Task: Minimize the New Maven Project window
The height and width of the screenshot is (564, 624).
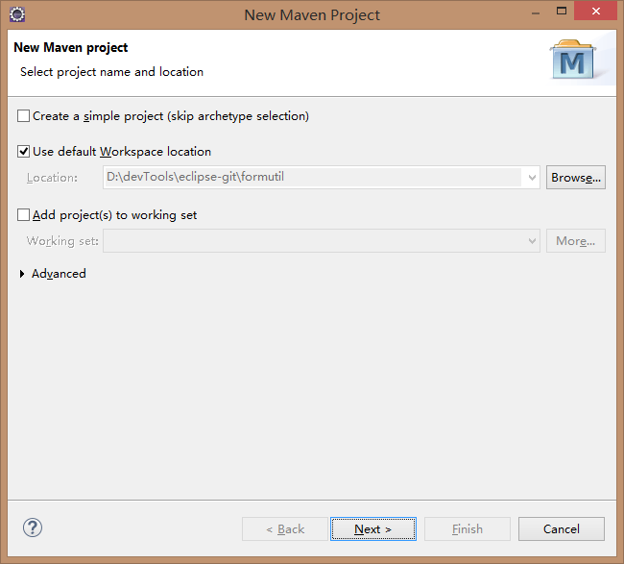Action: click(536, 12)
